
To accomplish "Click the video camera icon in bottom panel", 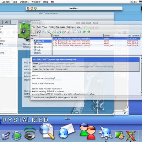I will 5,136.
